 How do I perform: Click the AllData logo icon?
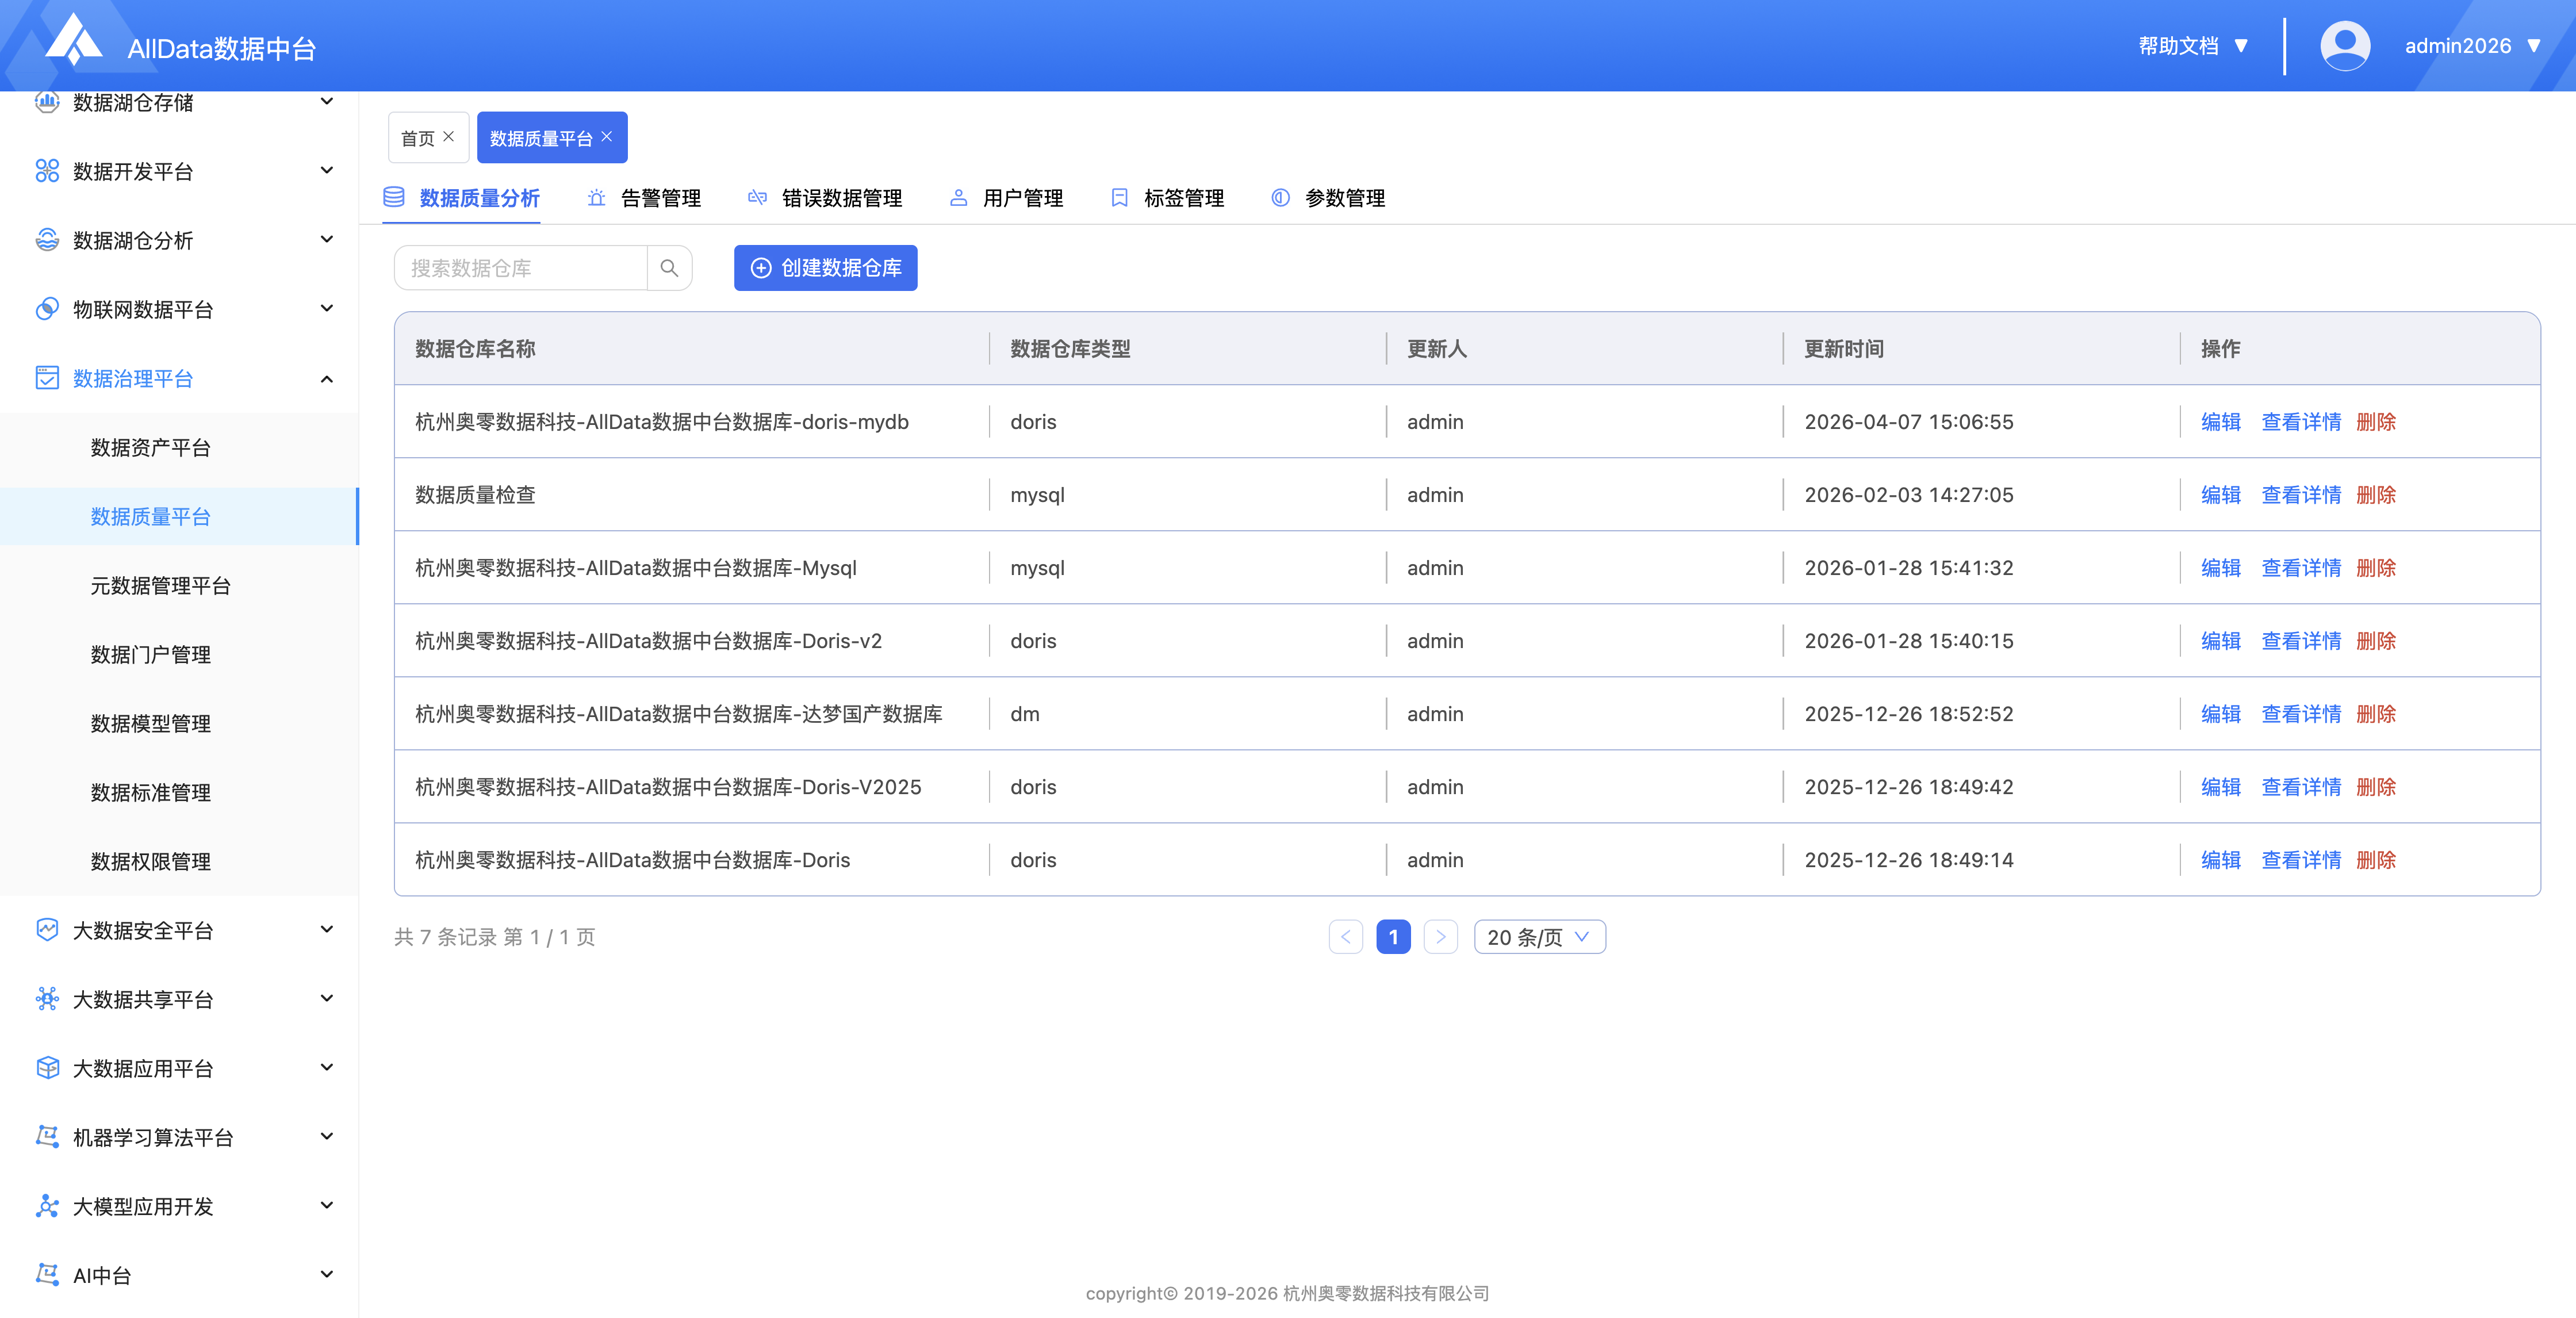click(x=74, y=40)
